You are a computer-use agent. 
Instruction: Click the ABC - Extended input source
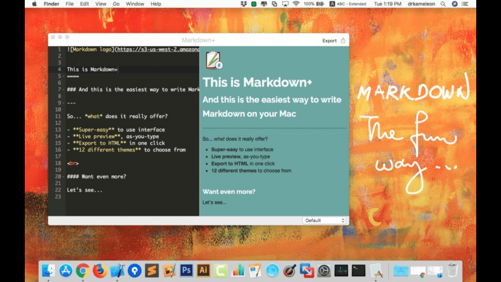[x=348, y=4]
